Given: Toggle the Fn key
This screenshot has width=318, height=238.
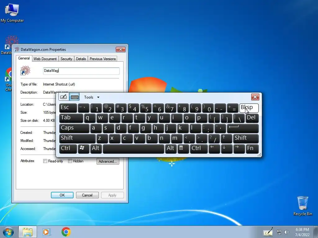Looking at the screenshot, I should [252, 149].
